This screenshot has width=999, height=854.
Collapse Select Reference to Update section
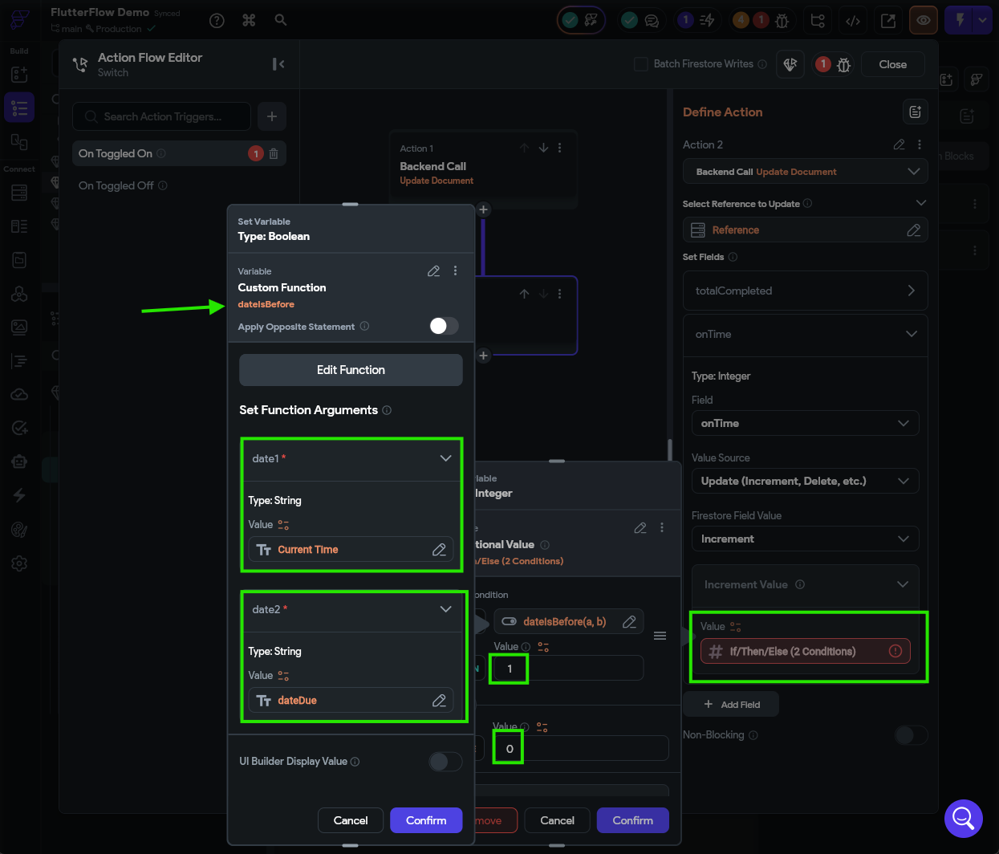920,203
